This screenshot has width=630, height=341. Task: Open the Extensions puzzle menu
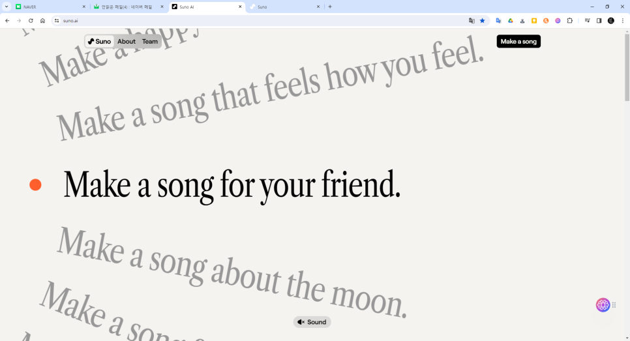570,20
